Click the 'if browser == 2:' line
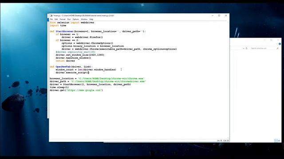This screenshot has width=284, height=159. tap(67, 40)
